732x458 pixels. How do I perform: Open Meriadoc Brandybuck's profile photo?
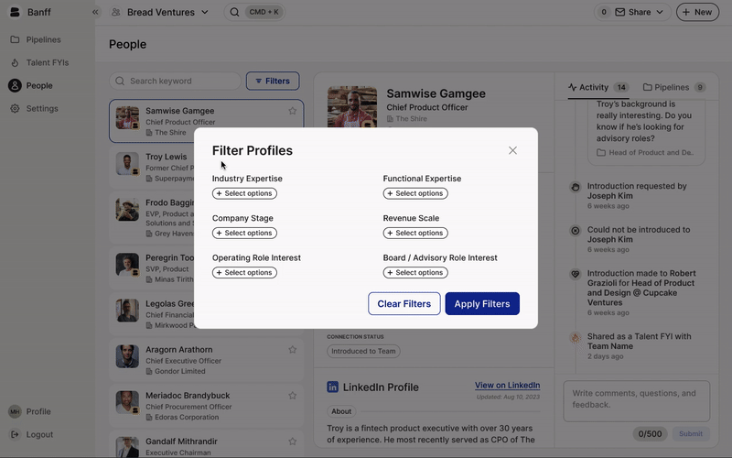point(127,402)
